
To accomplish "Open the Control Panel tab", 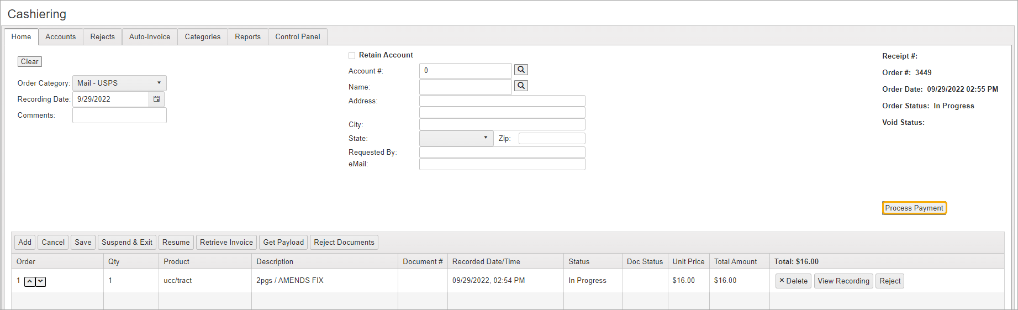I will [x=297, y=36].
